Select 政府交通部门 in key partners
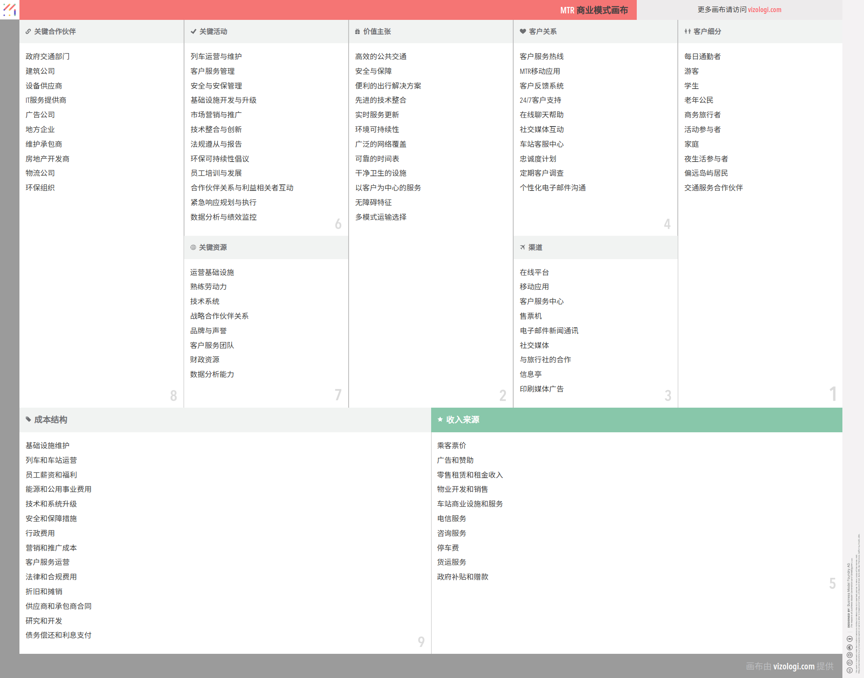Screen dimensions: 864x678 (48, 57)
